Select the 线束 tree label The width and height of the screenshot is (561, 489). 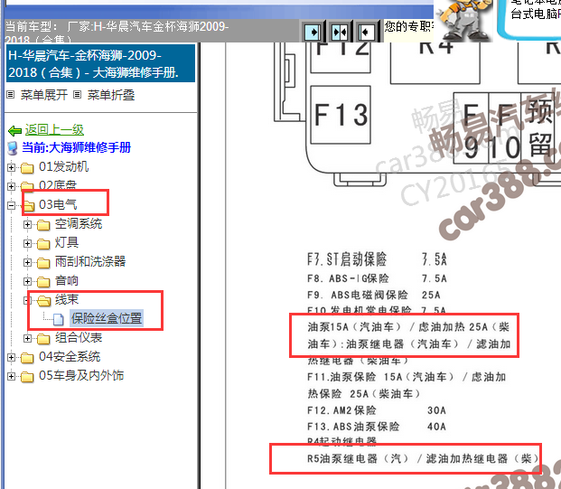click(67, 299)
